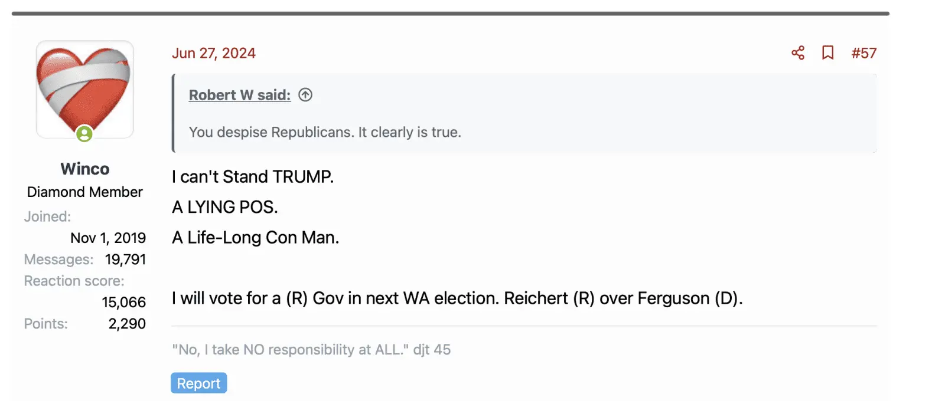Click the "I can't Stand TRUMP." line
The width and height of the screenshot is (945, 401).
253,177
